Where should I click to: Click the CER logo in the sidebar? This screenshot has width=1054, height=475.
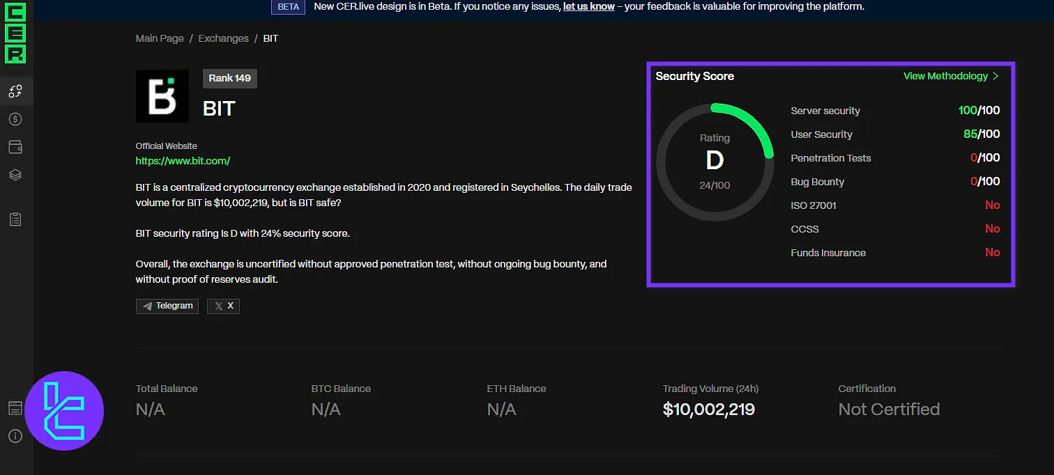15,33
